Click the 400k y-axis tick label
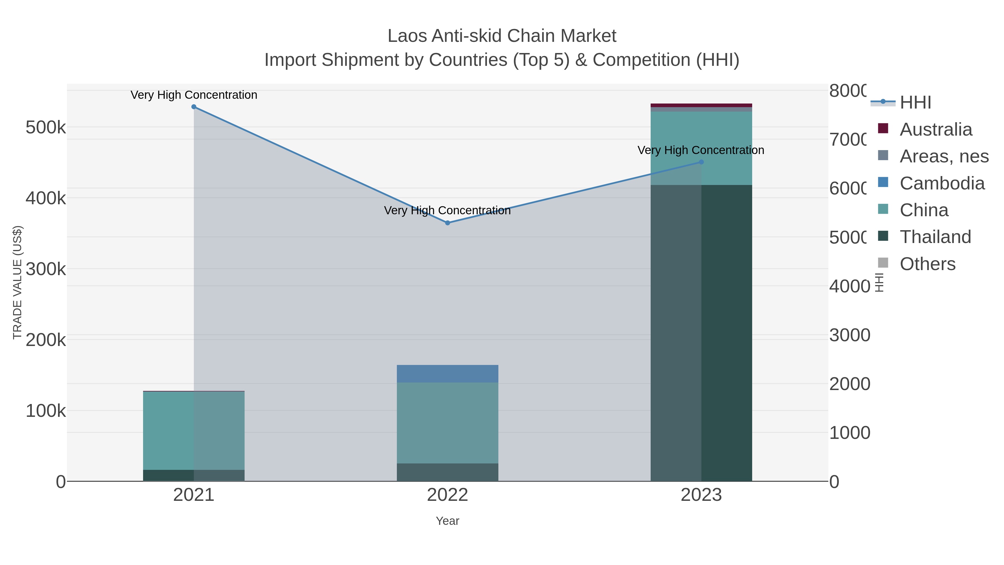1004x565 pixels. 46,198
